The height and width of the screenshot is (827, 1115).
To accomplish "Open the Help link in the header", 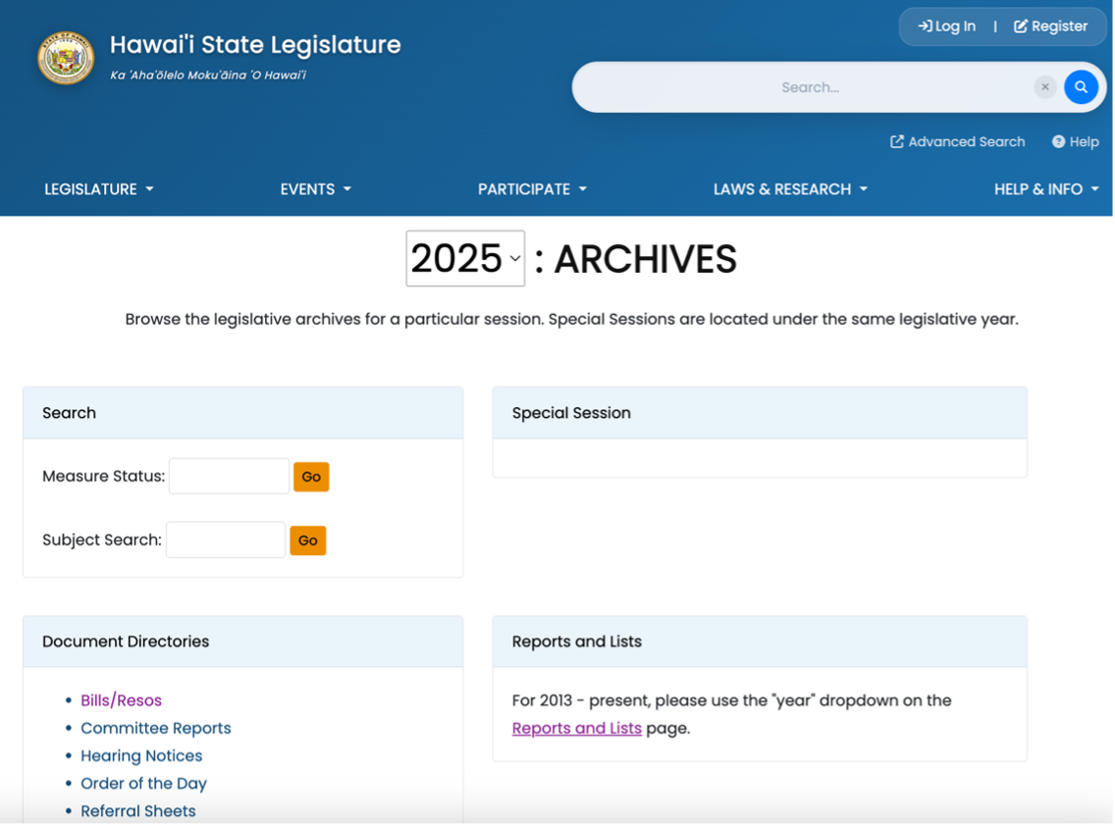I will (x=1075, y=142).
